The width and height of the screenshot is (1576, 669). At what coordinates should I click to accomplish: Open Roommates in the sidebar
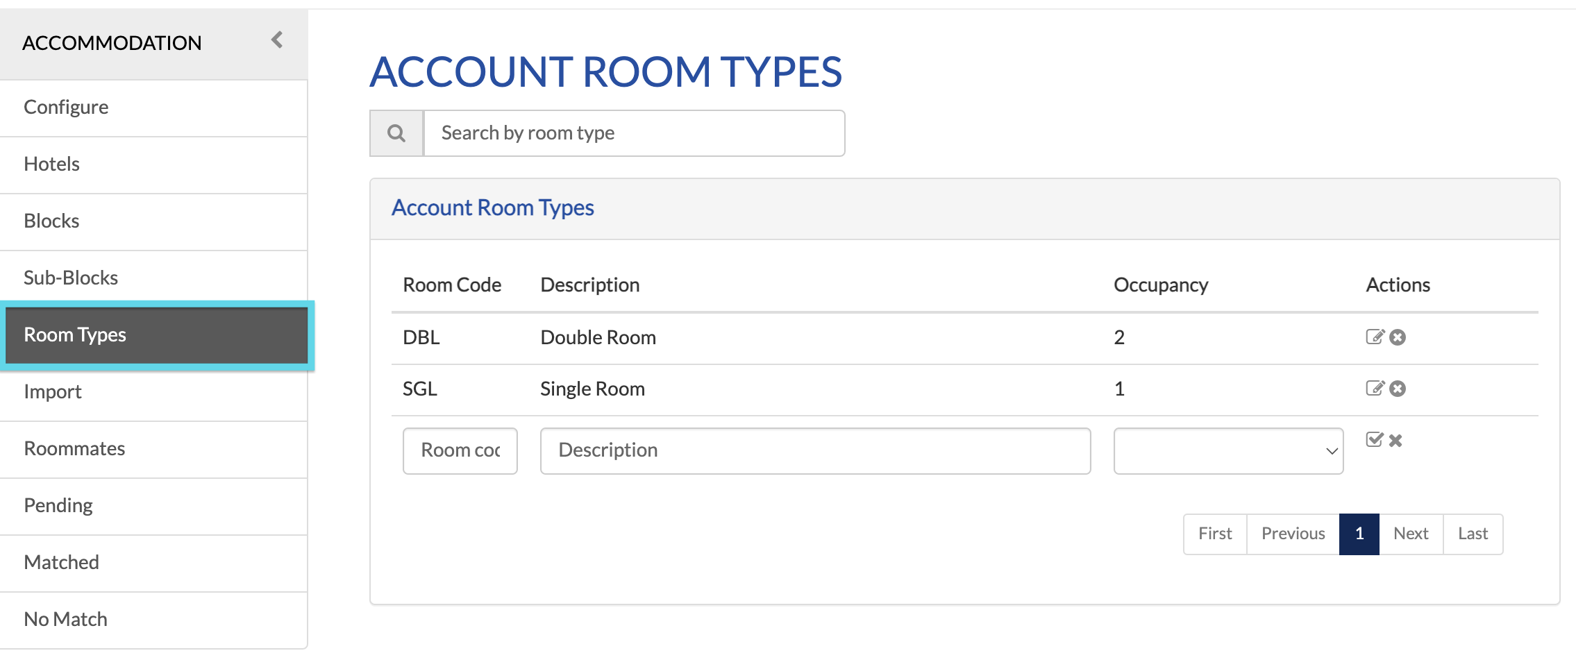pyautogui.click(x=153, y=449)
